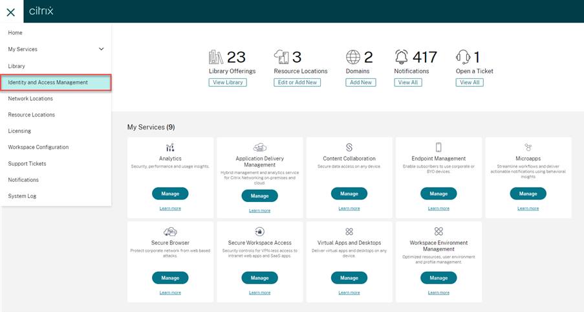The width and height of the screenshot is (584, 312).
Task: Click the Resource Locations cloud building icon
Action: coord(281,57)
